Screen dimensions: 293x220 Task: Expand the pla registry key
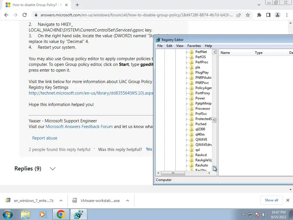coord(187,68)
